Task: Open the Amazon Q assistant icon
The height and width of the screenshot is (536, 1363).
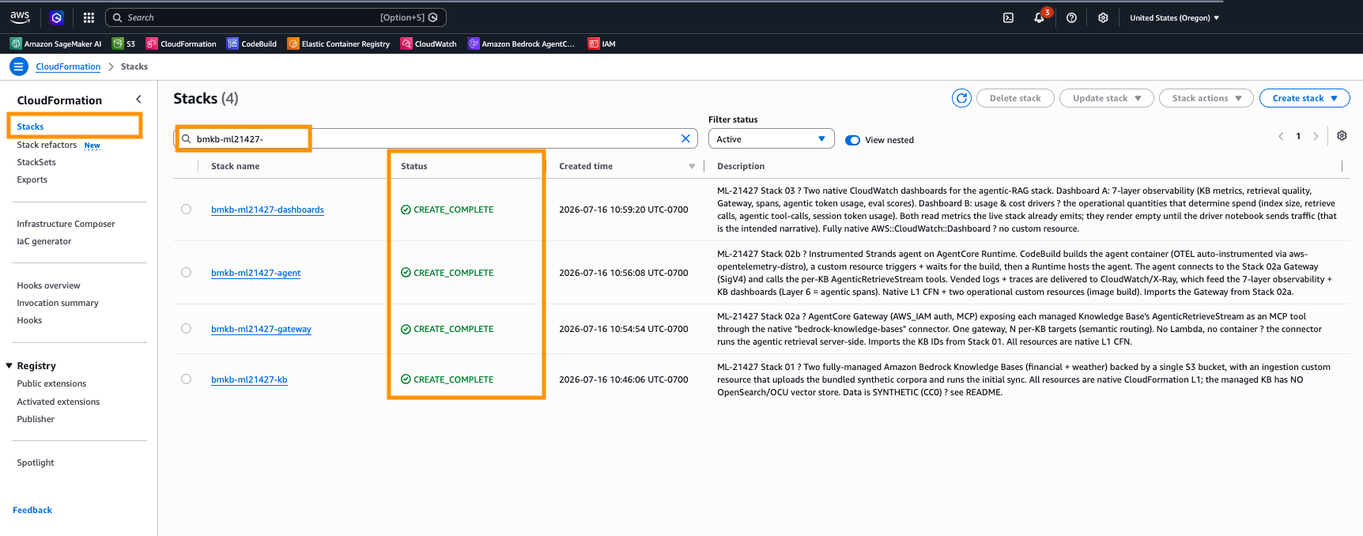Action: [56, 17]
